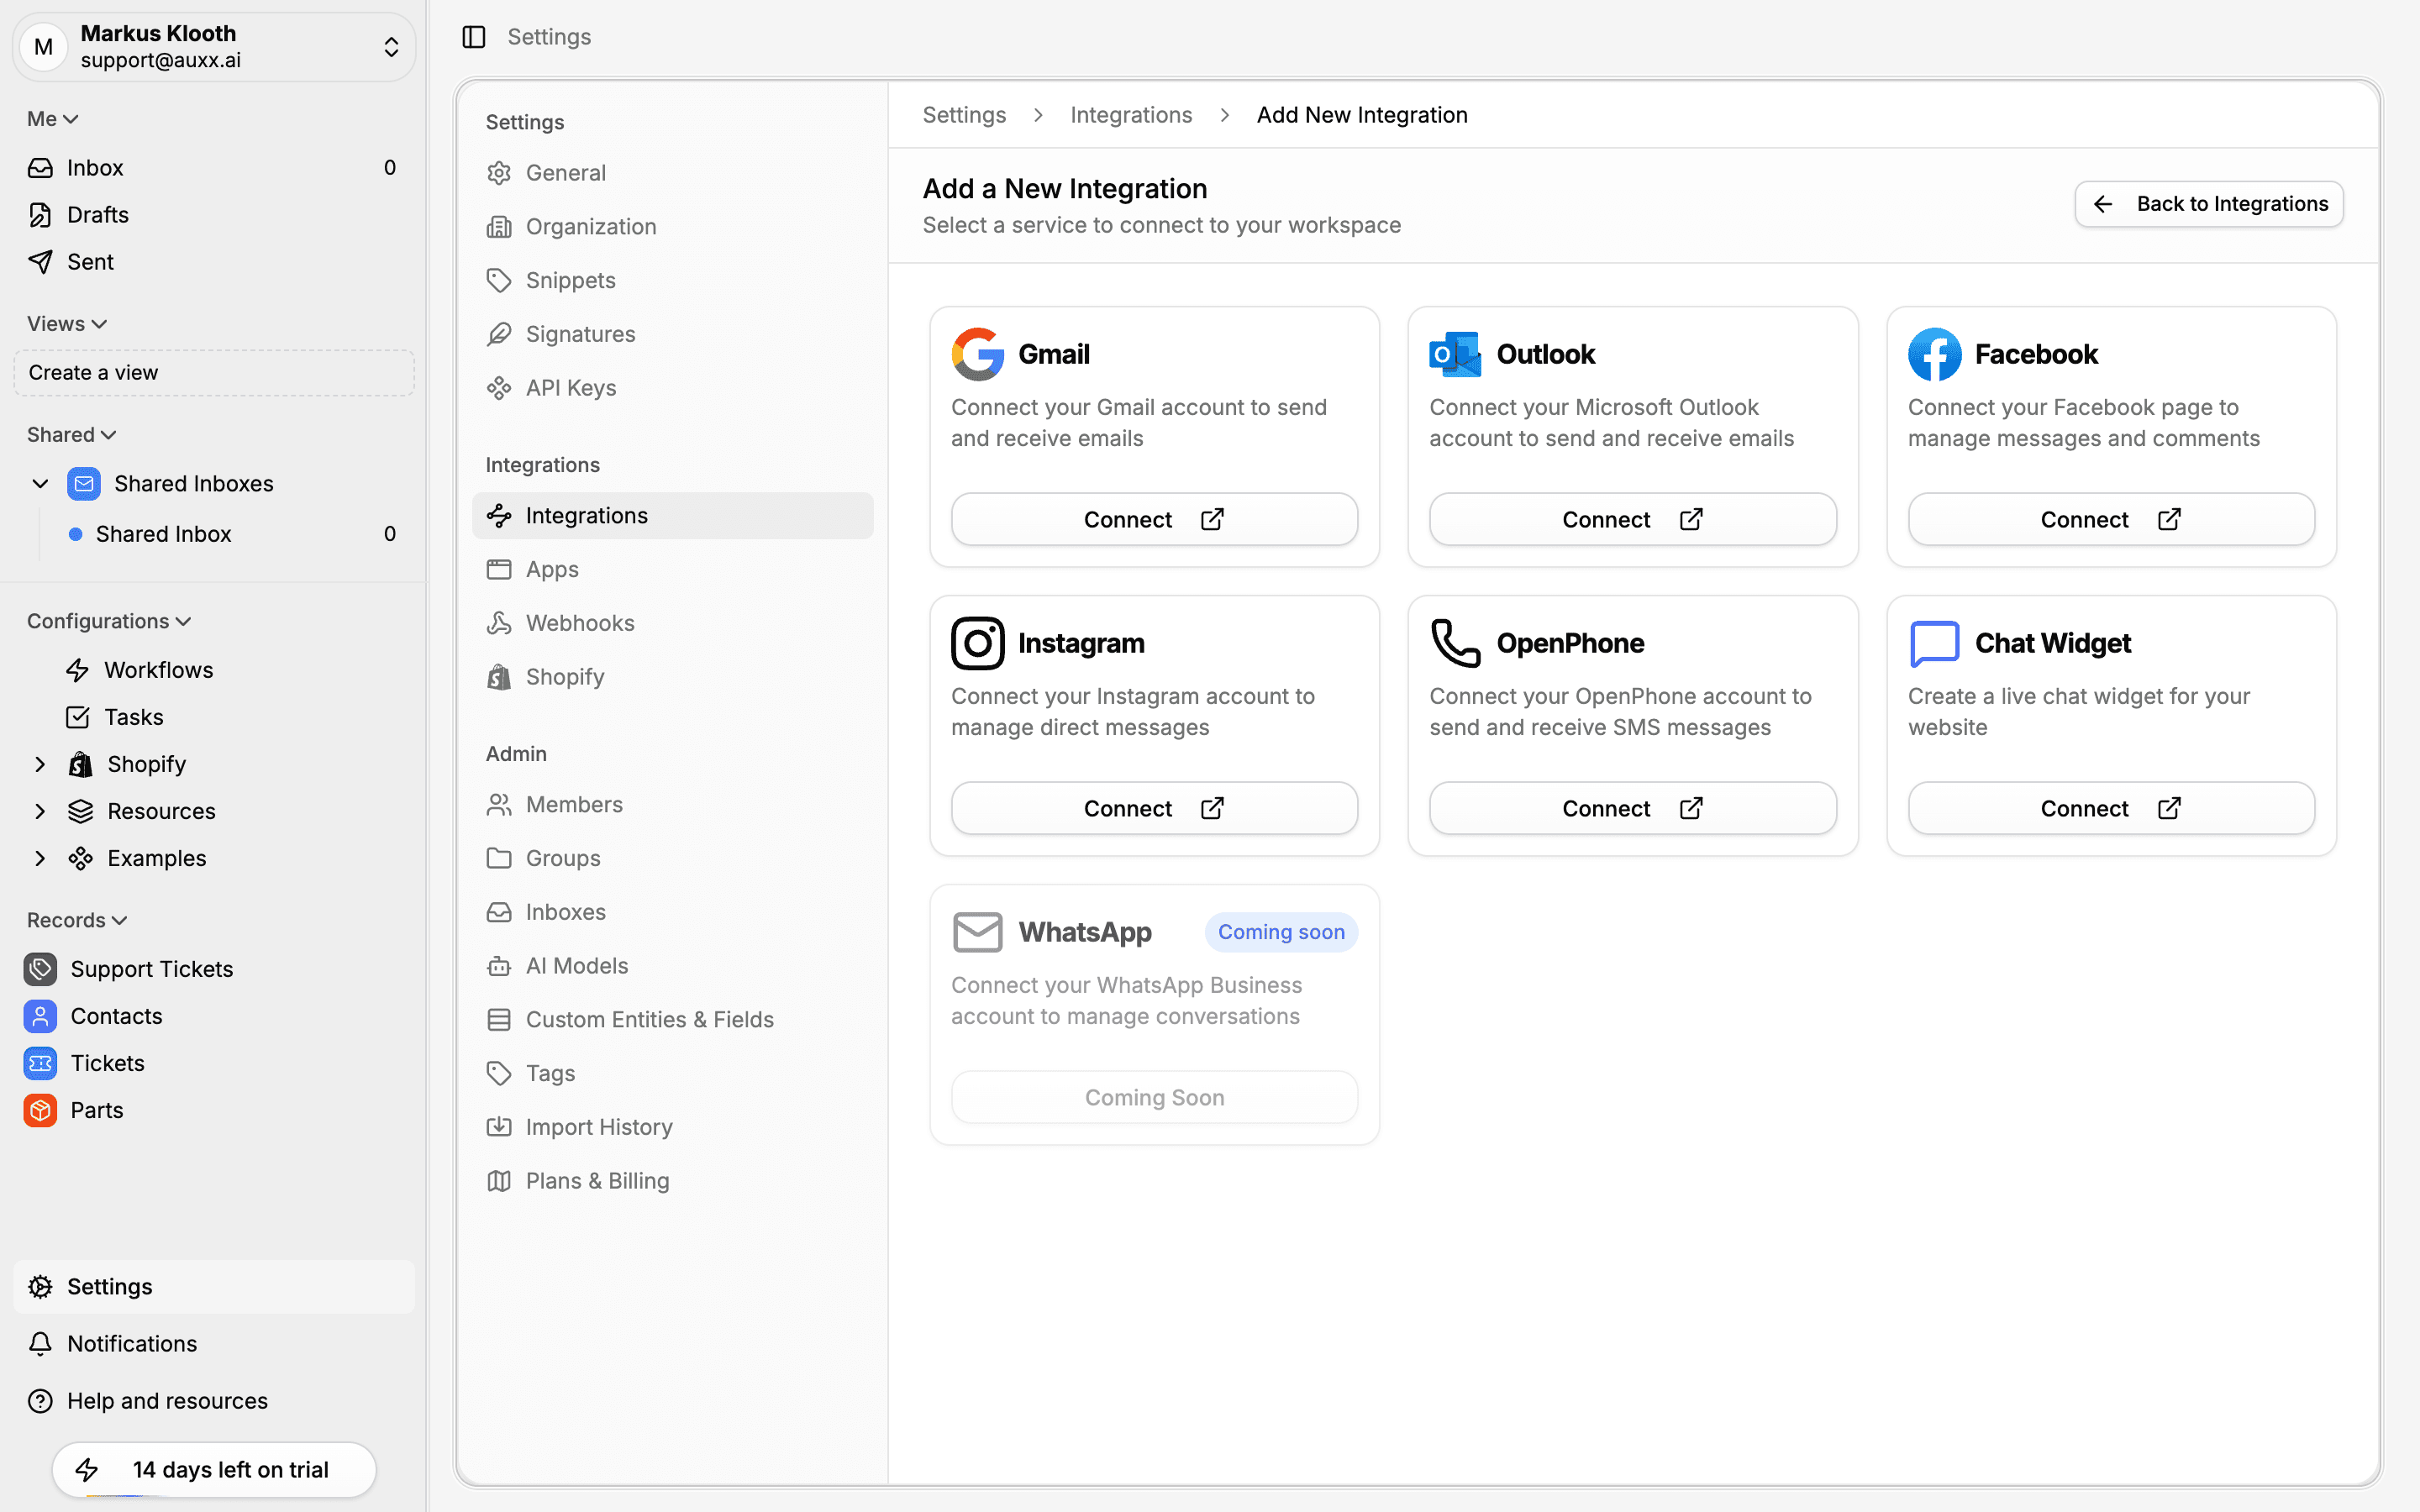
Task: Connect the OpenPhone integration
Action: coord(1632,809)
